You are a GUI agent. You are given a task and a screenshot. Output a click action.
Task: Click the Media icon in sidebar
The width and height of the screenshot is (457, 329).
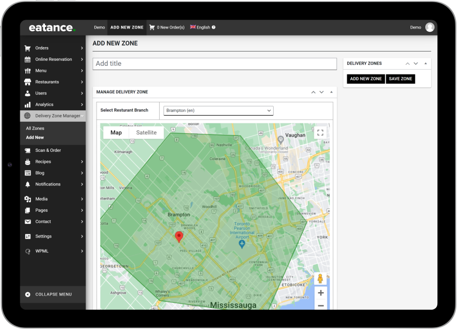(27, 199)
